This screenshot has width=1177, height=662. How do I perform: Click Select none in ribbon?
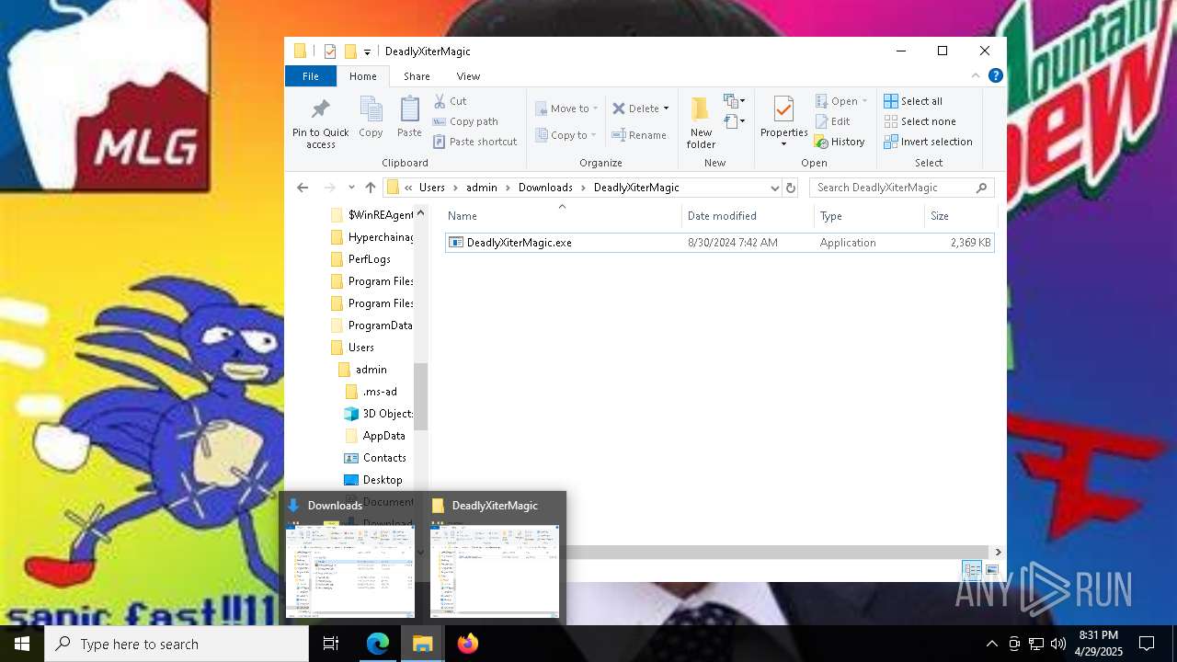click(x=920, y=121)
